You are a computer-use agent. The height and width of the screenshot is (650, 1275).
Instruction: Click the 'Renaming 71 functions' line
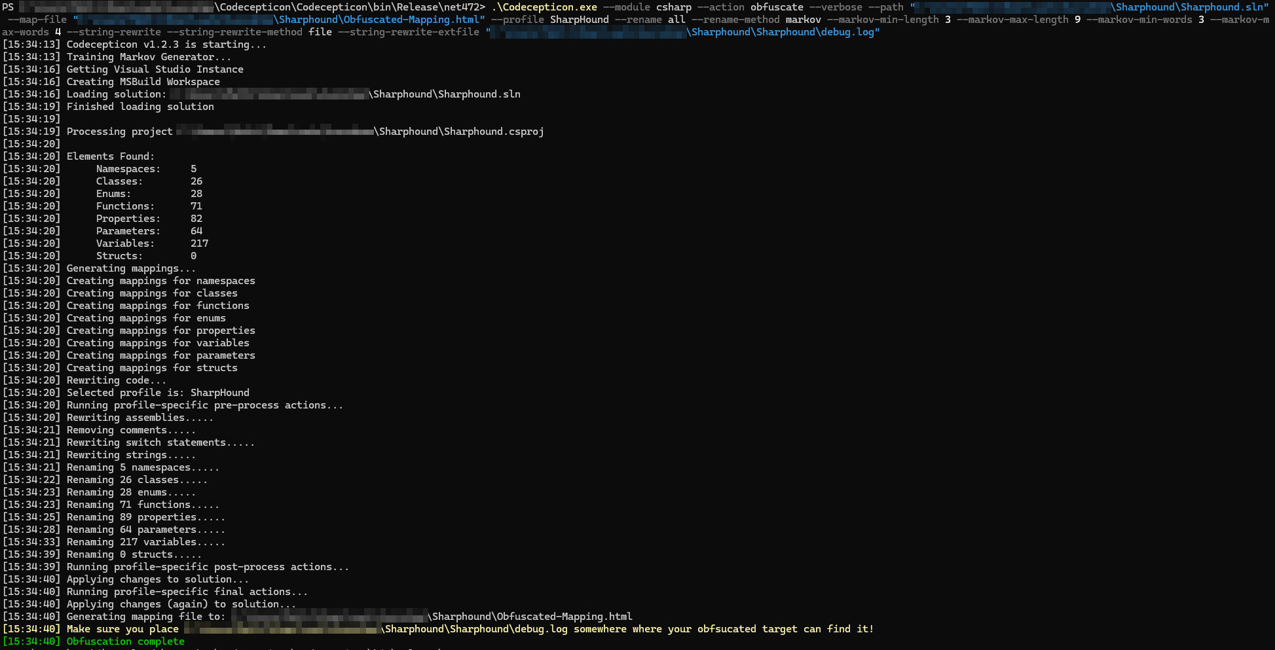tap(143, 505)
